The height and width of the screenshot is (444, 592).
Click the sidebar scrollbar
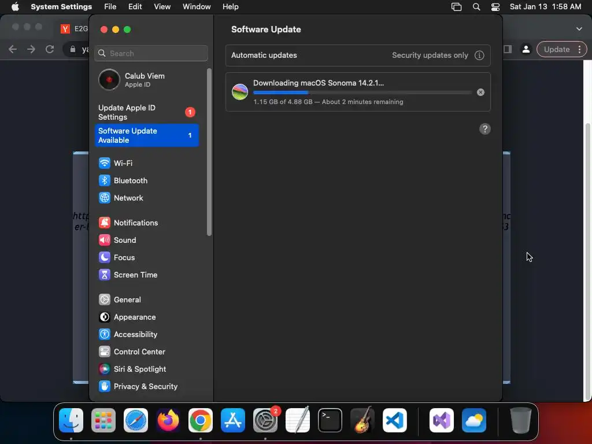pos(209,152)
